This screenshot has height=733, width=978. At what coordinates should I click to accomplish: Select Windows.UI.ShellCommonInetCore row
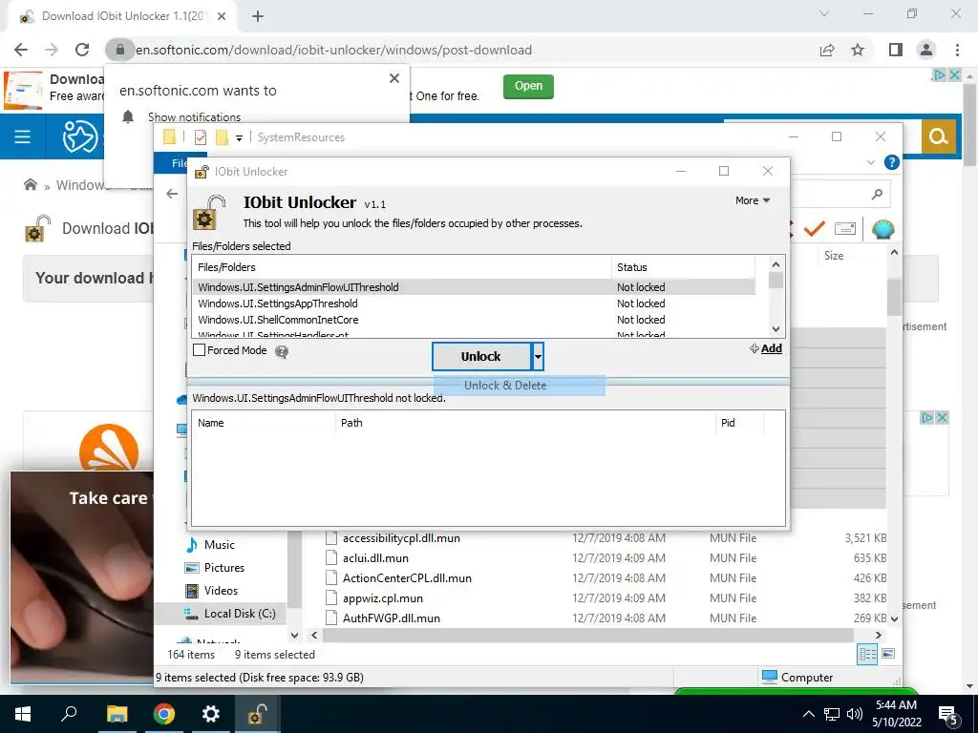(x=473, y=320)
